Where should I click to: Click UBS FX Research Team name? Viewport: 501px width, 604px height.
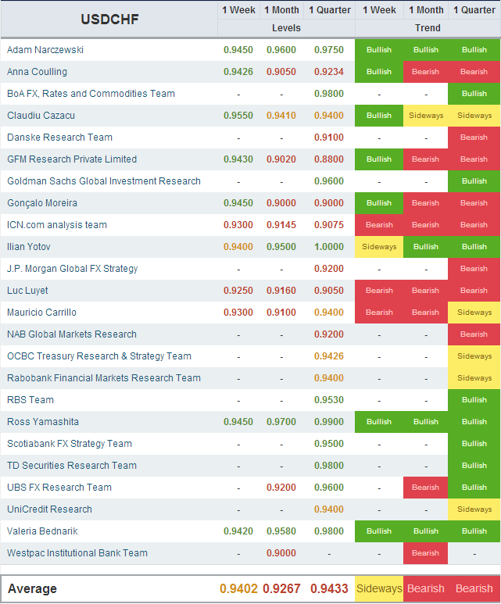[59, 488]
